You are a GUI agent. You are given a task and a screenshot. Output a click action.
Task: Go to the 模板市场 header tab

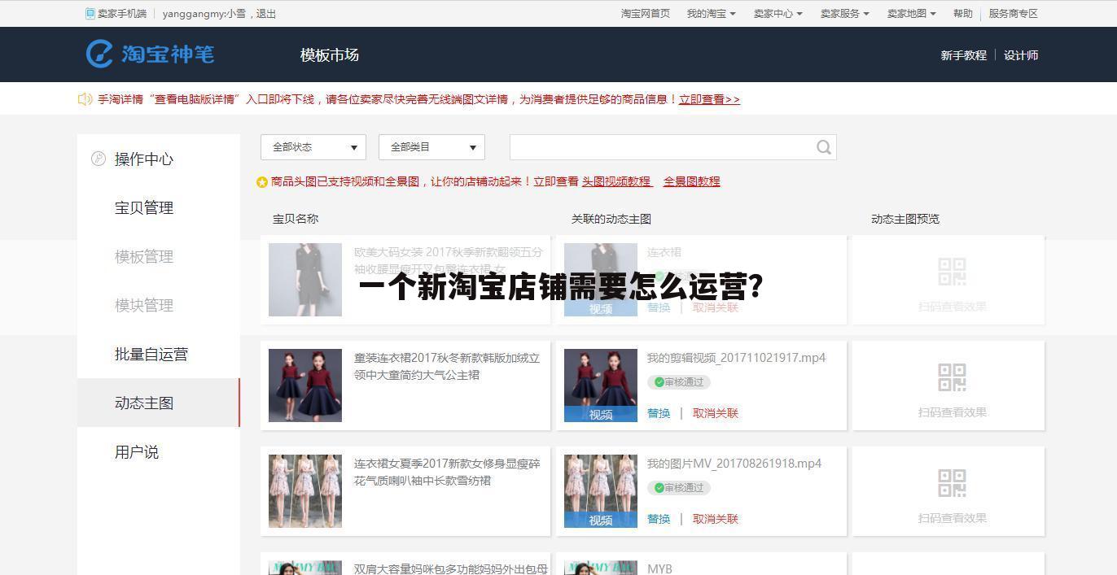click(x=329, y=55)
